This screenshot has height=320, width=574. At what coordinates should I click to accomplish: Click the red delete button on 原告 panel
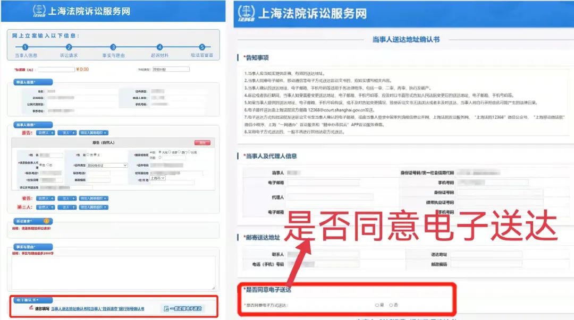coord(202,143)
